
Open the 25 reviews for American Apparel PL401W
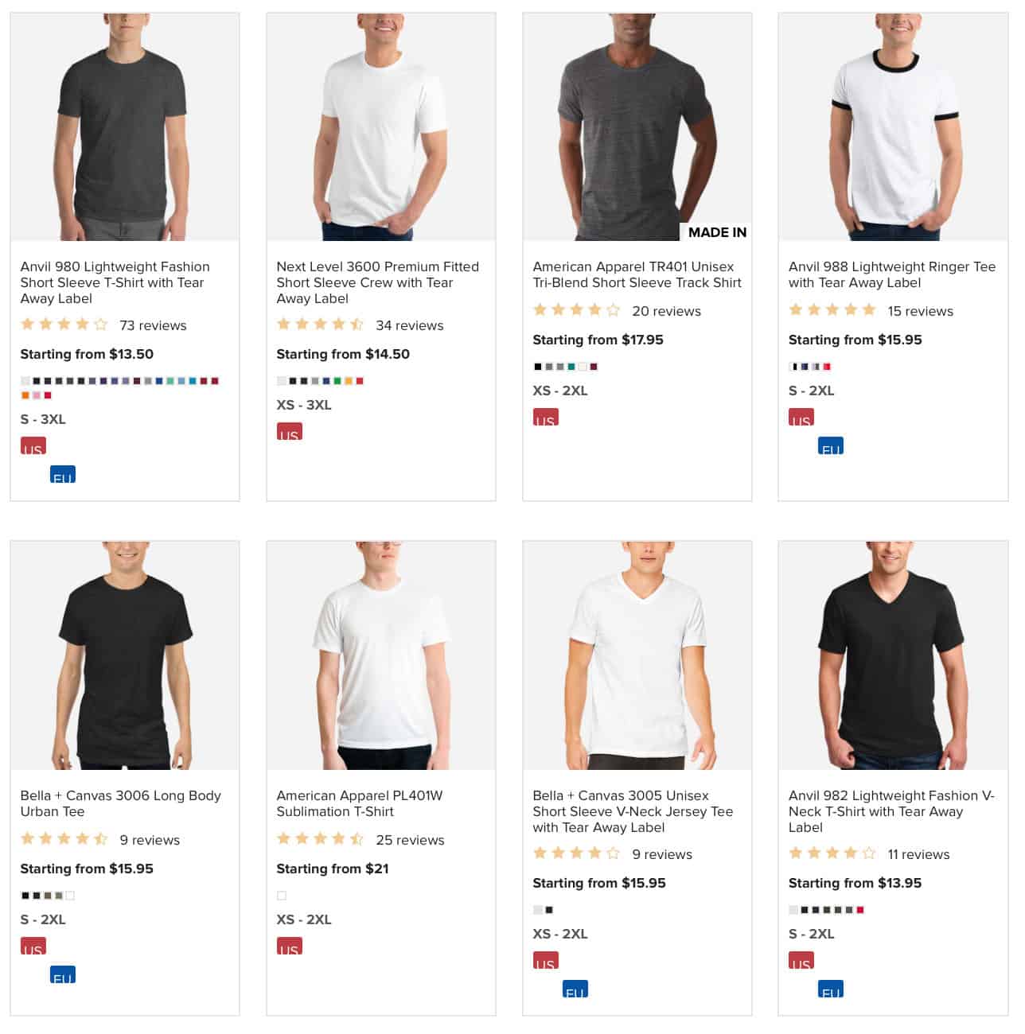[411, 840]
